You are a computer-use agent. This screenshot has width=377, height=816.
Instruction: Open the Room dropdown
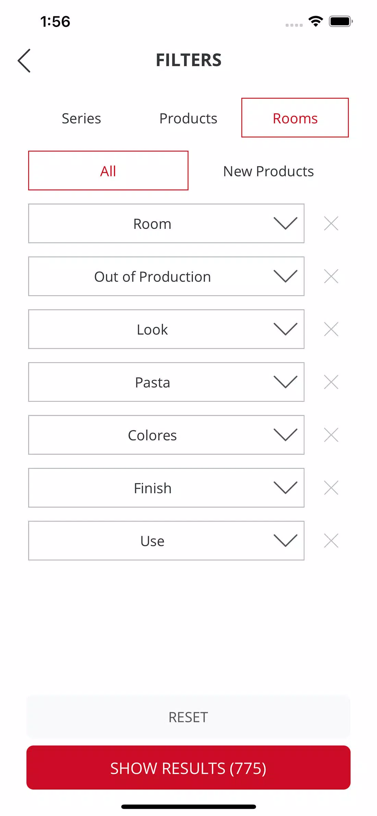point(166,224)
